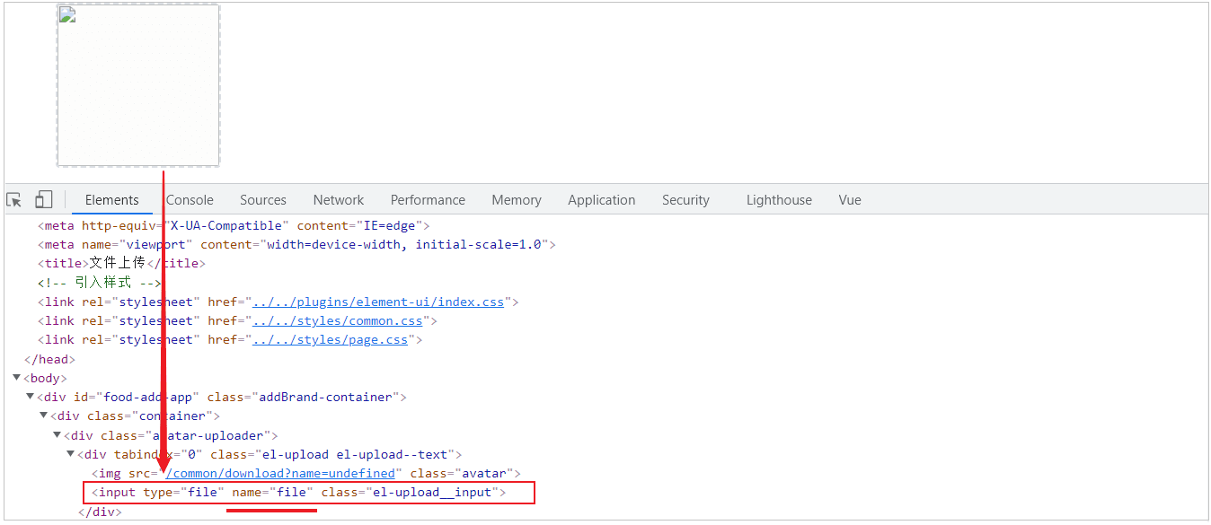Image resolution: width=1211 pixels, height=525 pixels.
Task: Activate the inspect element picker icon
Action: [14, 200]
